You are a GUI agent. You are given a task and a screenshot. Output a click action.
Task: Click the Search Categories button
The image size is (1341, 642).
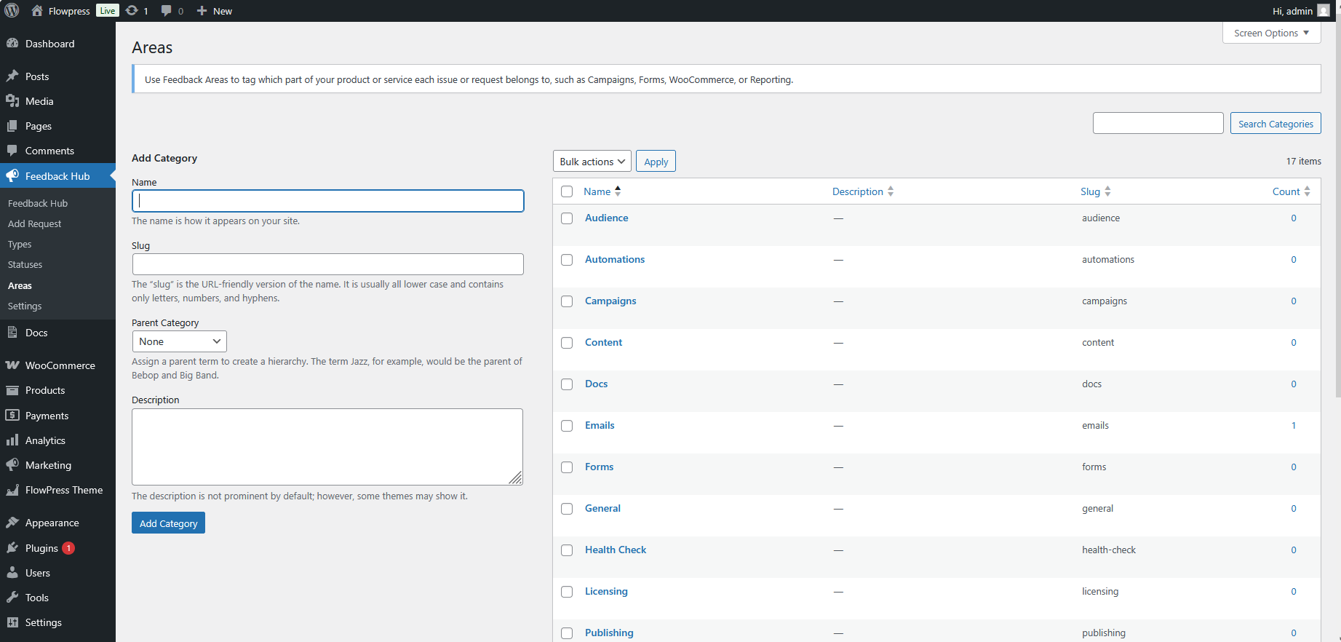point(1276,123)
